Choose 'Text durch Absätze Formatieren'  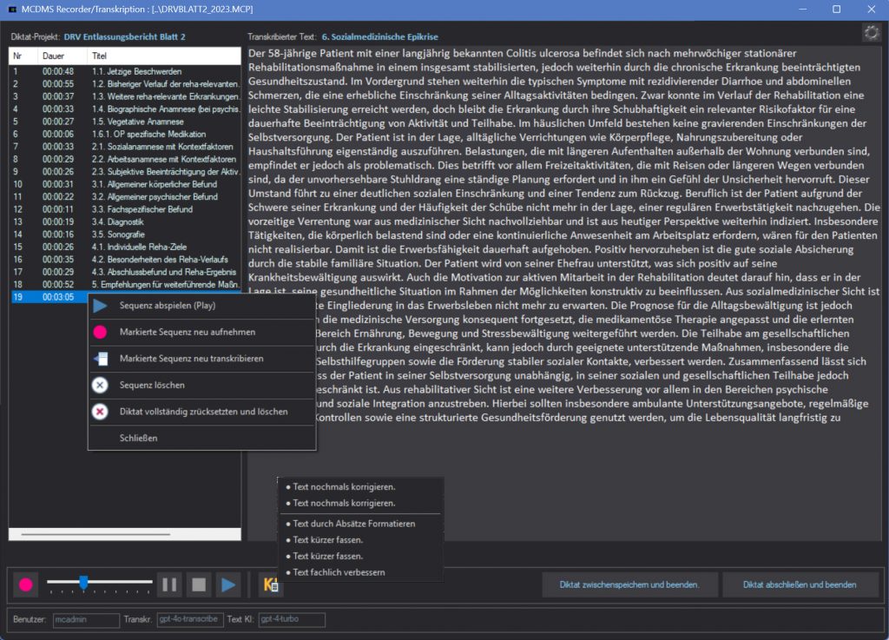[353, 524]
